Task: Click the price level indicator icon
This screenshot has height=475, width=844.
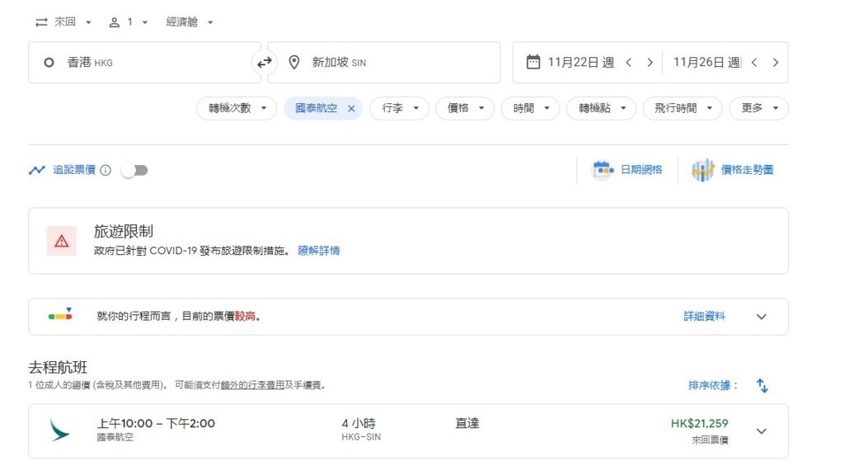Action: pyautogui.click(x=60, y=314)
